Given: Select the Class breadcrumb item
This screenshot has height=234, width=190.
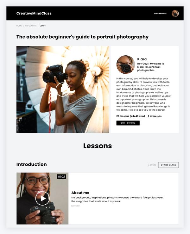Looking at the screenshot, I should [43, 26].
